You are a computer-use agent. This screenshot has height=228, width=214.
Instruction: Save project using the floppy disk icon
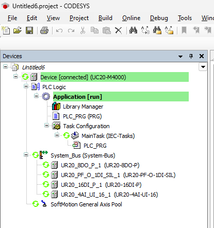[29, 30]
